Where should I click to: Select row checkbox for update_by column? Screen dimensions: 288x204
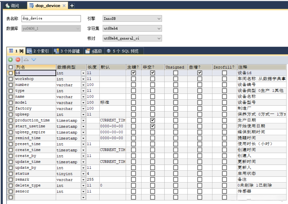pyautogui.click(x=11, y=168)
